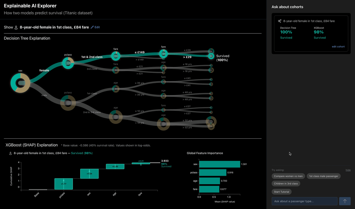Choose the Compare women vs men suggestion
The width and height of the screenshot is (355, 209).
288,176
